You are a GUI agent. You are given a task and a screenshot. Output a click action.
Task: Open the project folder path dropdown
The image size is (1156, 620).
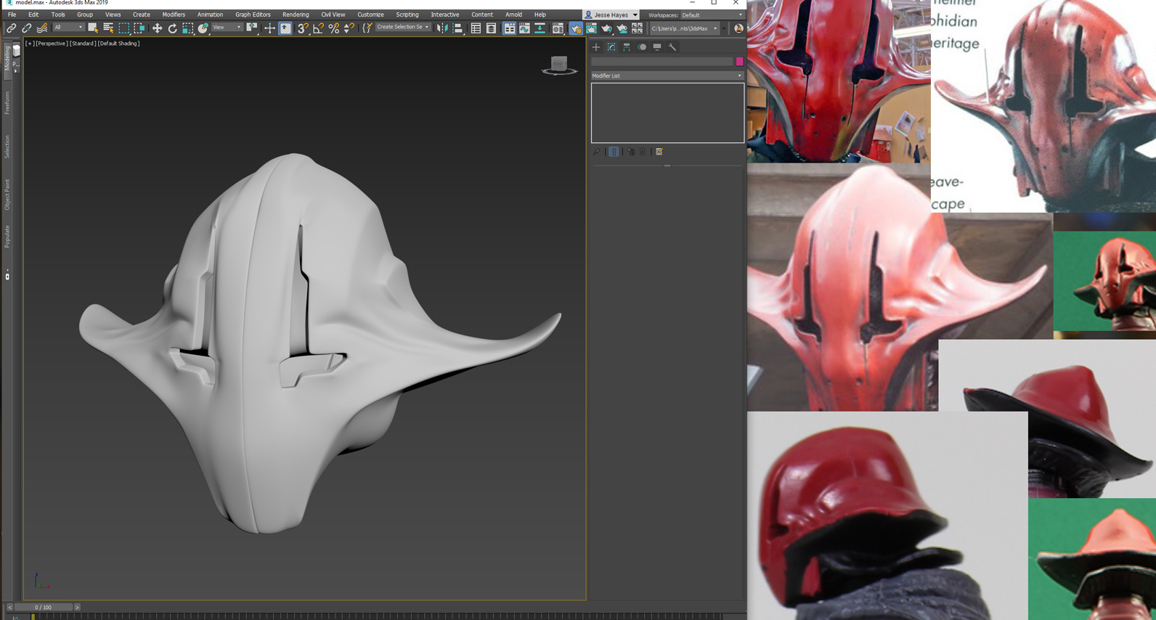point(684,28)
